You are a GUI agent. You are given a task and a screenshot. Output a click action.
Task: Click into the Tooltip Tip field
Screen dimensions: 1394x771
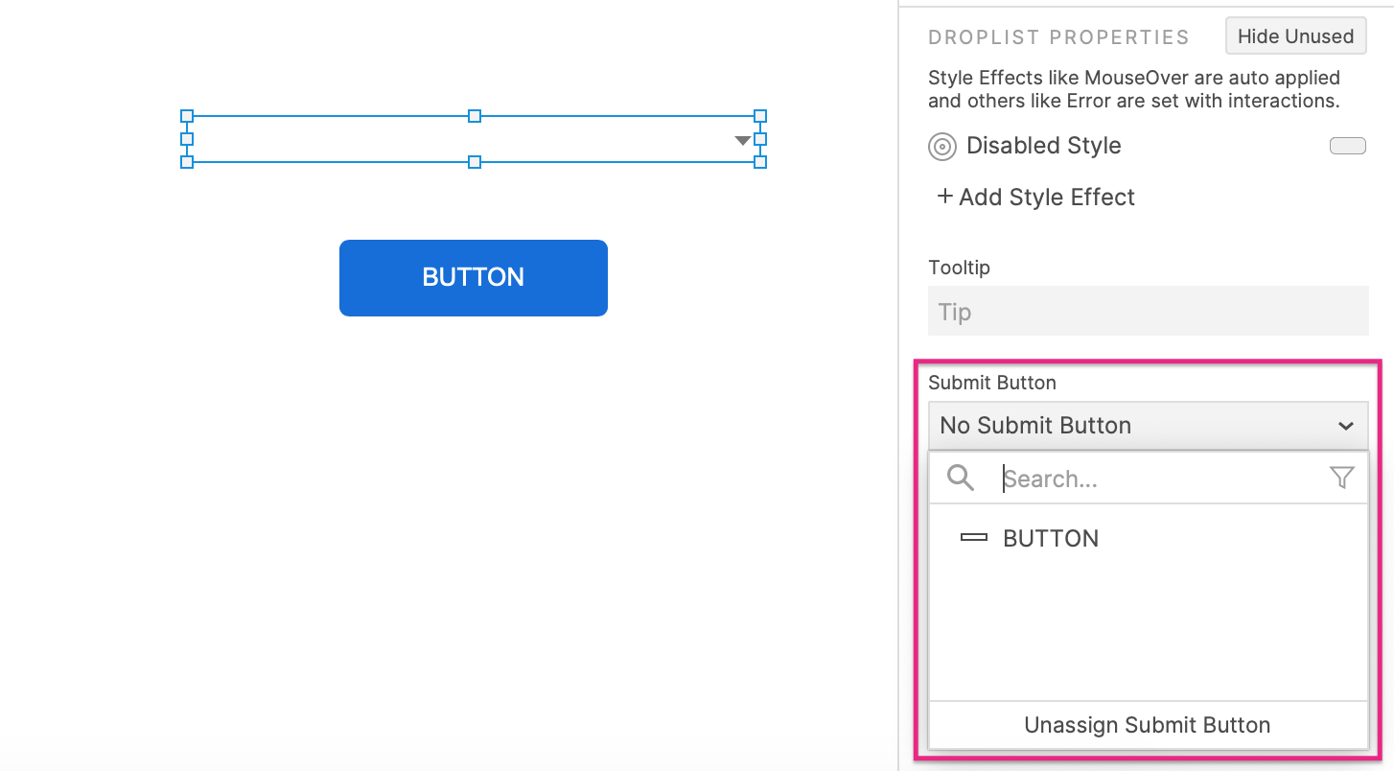click(1148, 311)
